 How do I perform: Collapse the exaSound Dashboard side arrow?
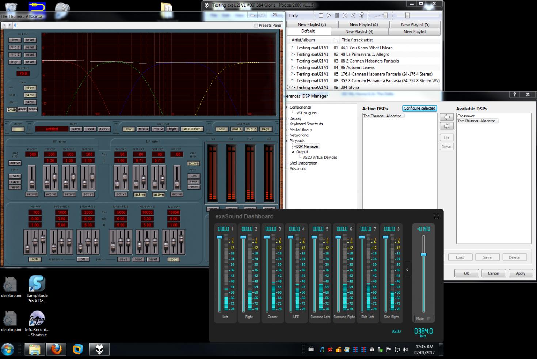[407, 270]
